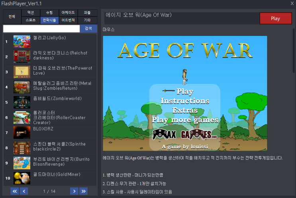
Task: Choose 골드마이너(GoldMiner) list entry text
Action: pos(57,174)
